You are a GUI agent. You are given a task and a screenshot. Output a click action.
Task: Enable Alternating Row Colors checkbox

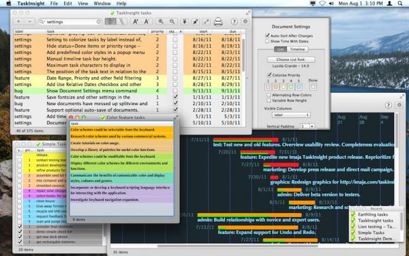pos(269,95)
